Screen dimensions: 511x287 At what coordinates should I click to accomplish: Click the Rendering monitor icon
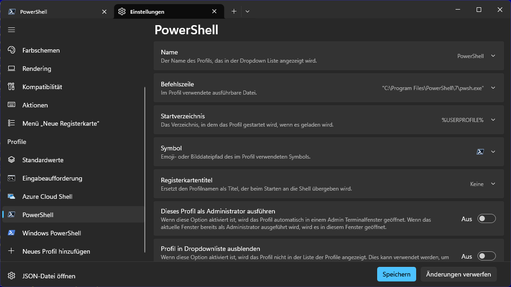coord(11,68)
